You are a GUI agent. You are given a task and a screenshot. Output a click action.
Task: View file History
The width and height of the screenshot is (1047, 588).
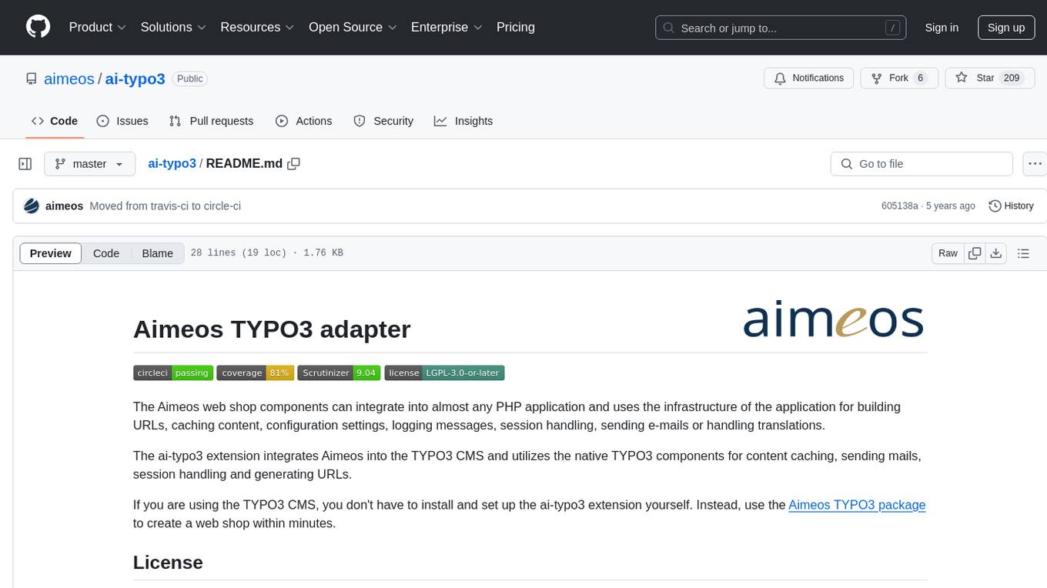[1011, 206]
